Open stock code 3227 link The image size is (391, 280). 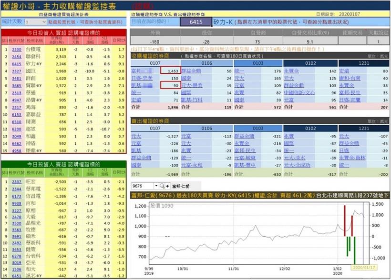(x=17, y=211)
